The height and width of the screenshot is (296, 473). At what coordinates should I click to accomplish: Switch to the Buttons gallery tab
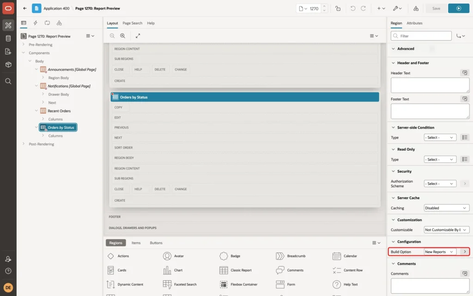point(156,243)
